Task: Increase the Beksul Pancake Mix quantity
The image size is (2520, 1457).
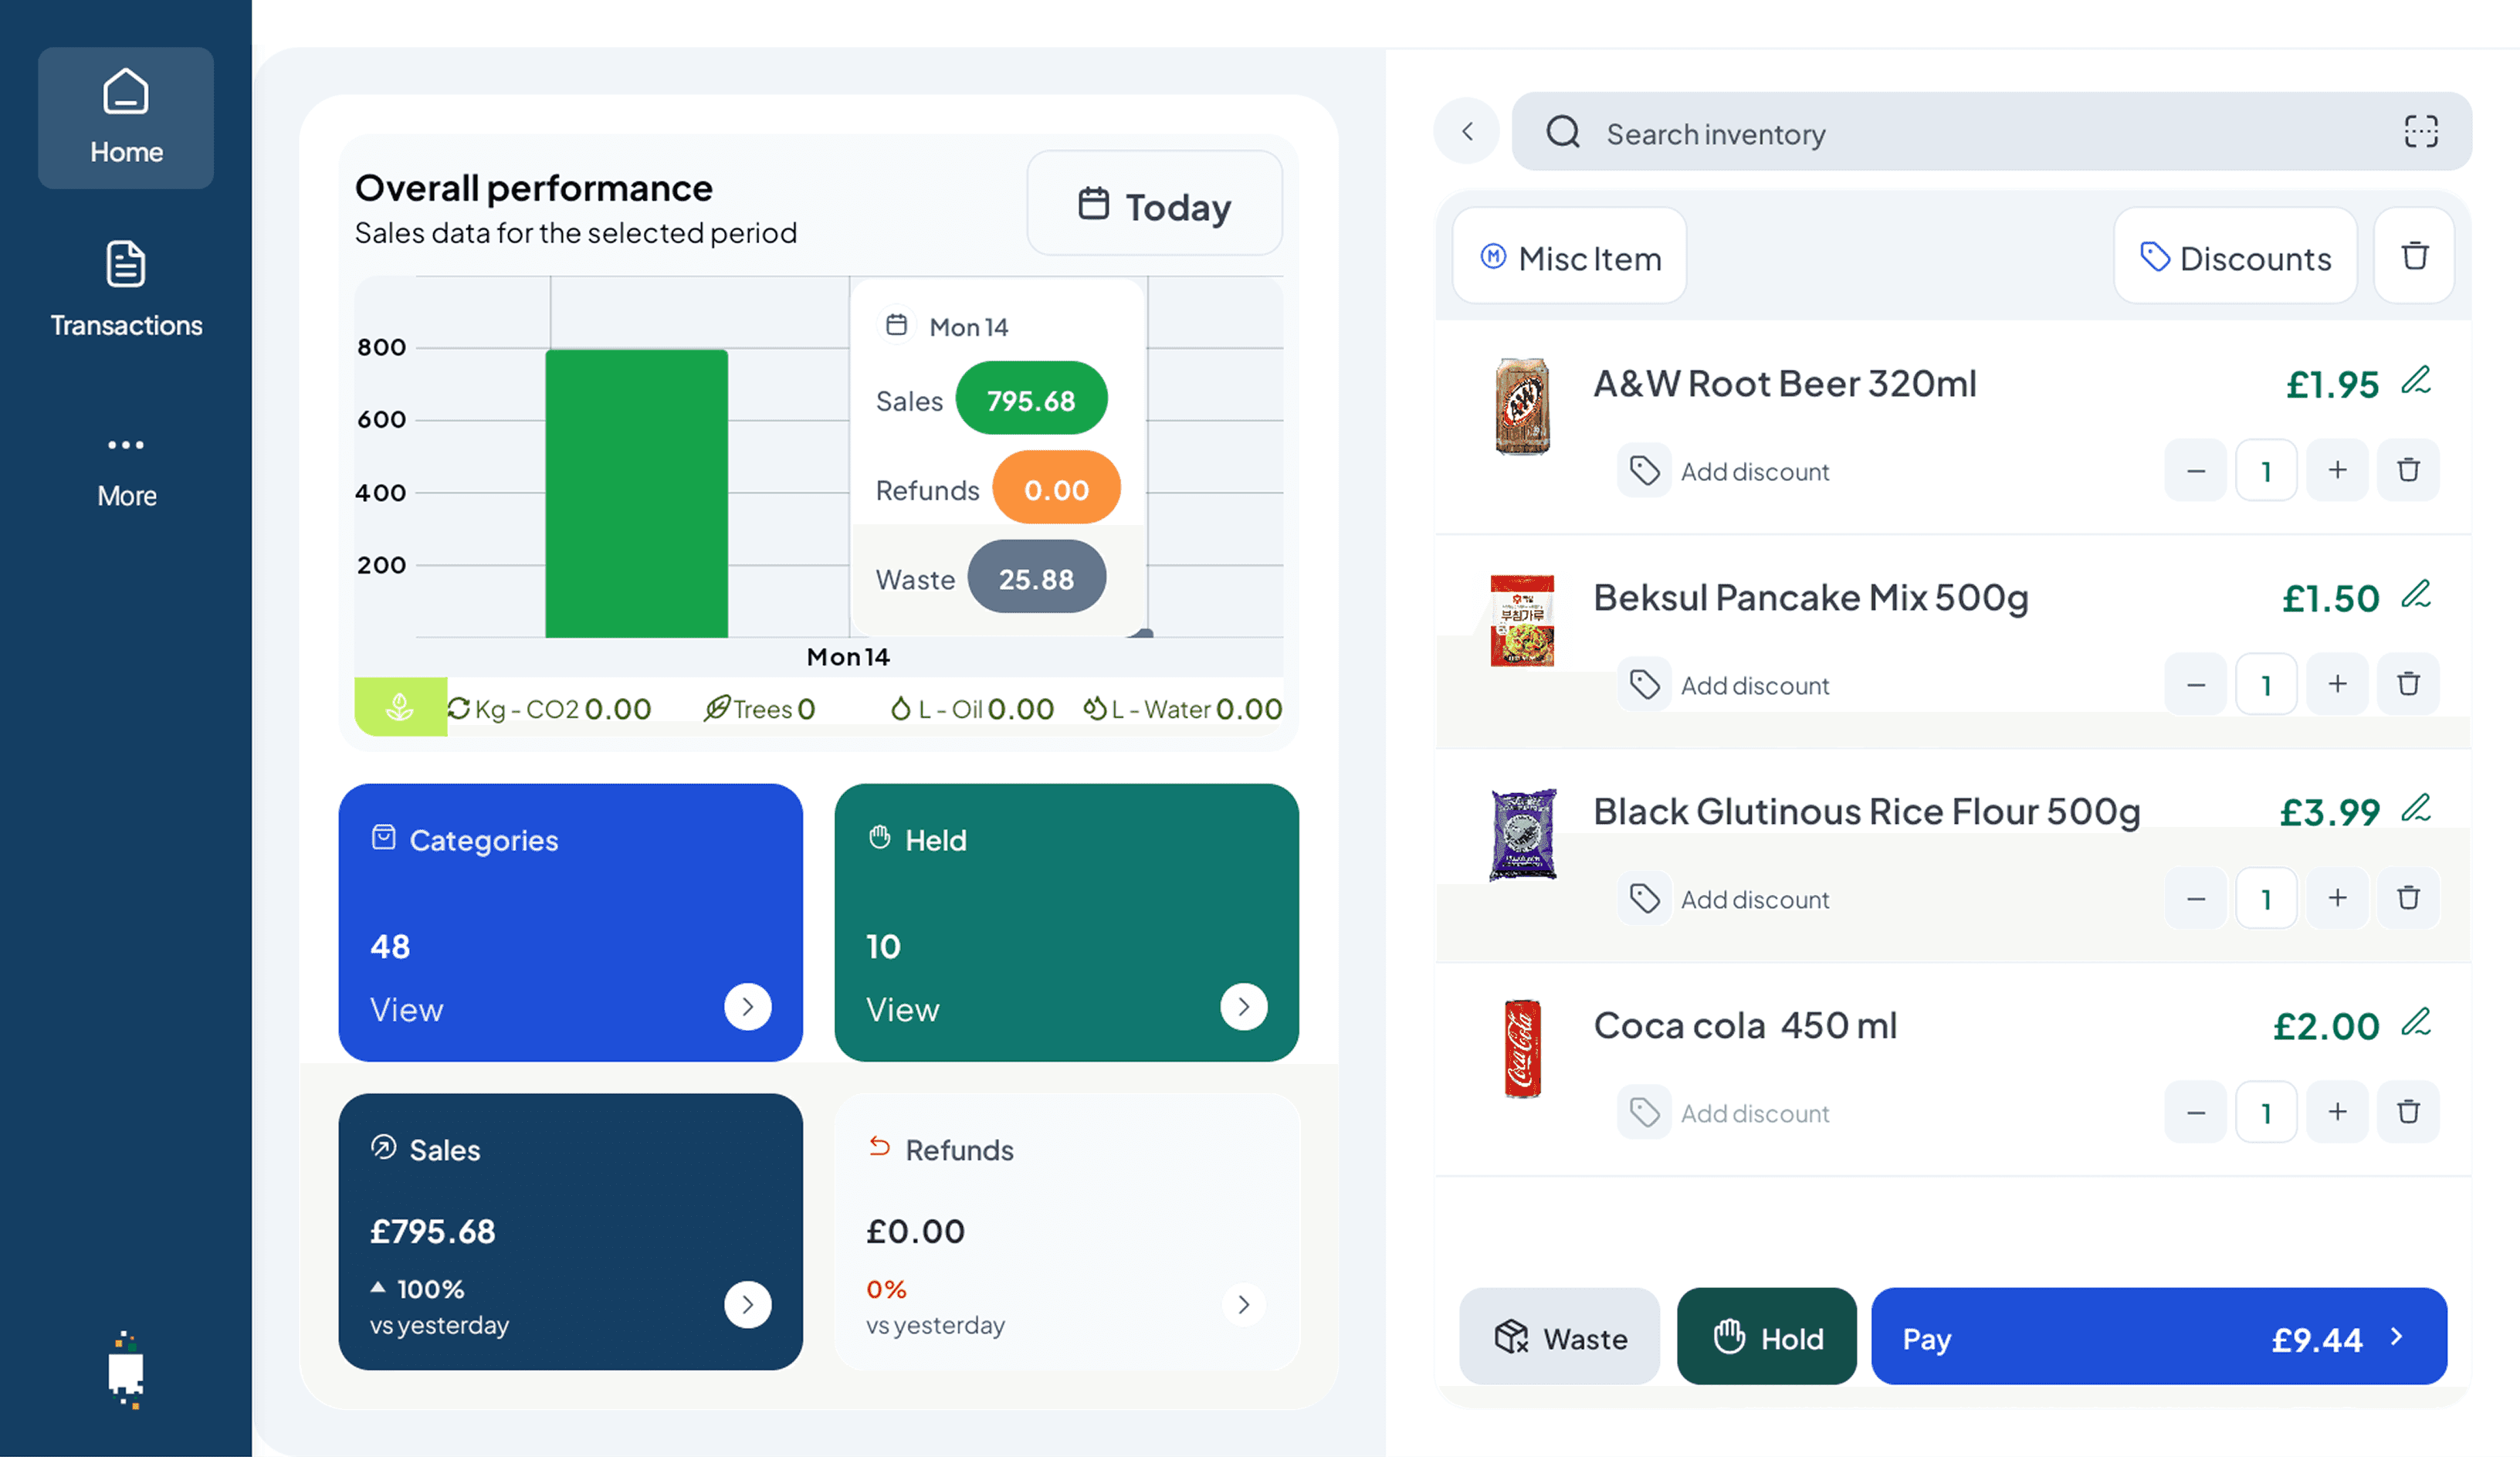Action: click(2337, 684)
